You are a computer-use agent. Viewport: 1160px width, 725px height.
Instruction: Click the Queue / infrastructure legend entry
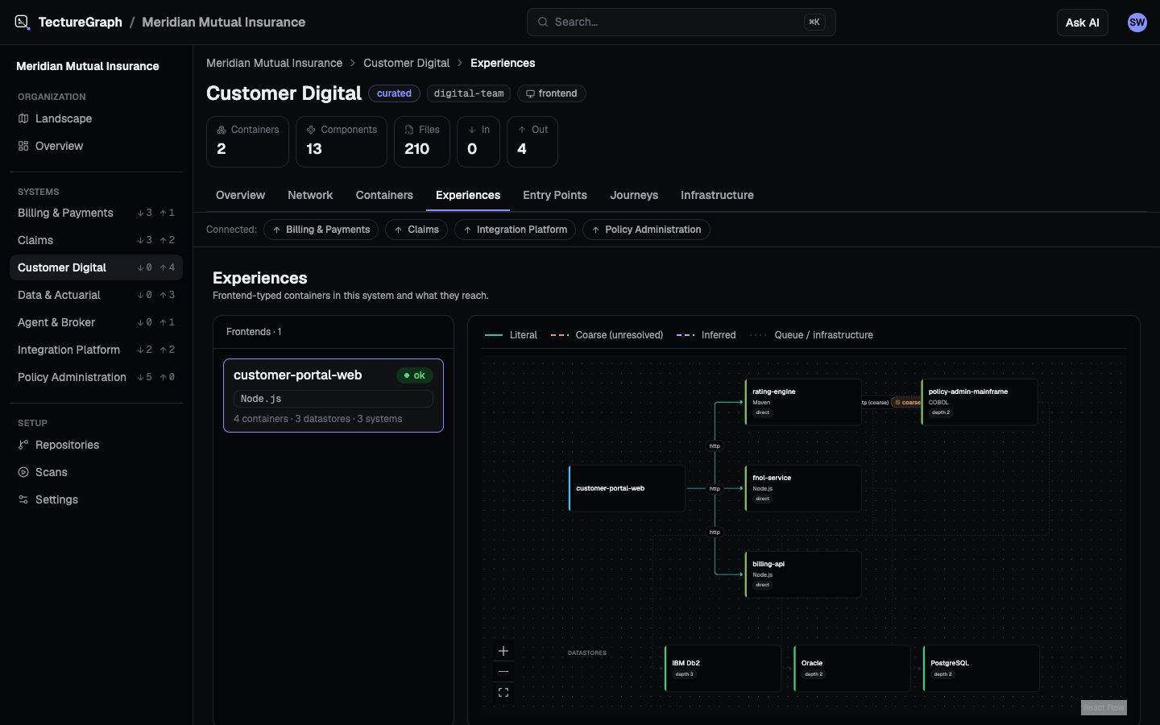[x=811, y=335]
